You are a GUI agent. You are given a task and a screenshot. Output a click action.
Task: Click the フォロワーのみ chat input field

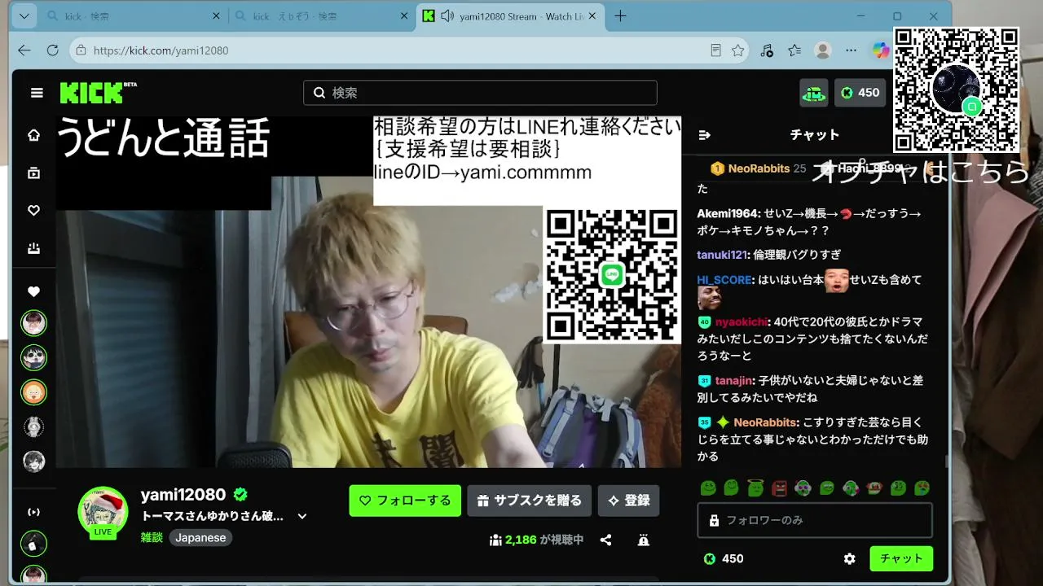tap(815, 520)
